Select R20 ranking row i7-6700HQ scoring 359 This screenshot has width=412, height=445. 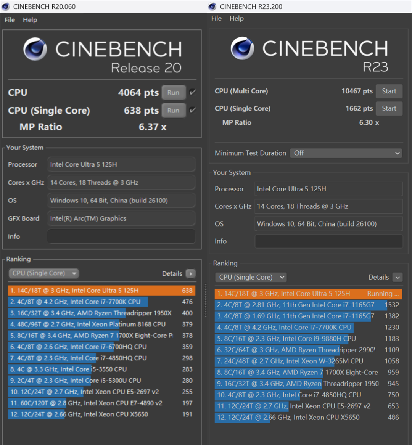[101, 347]
